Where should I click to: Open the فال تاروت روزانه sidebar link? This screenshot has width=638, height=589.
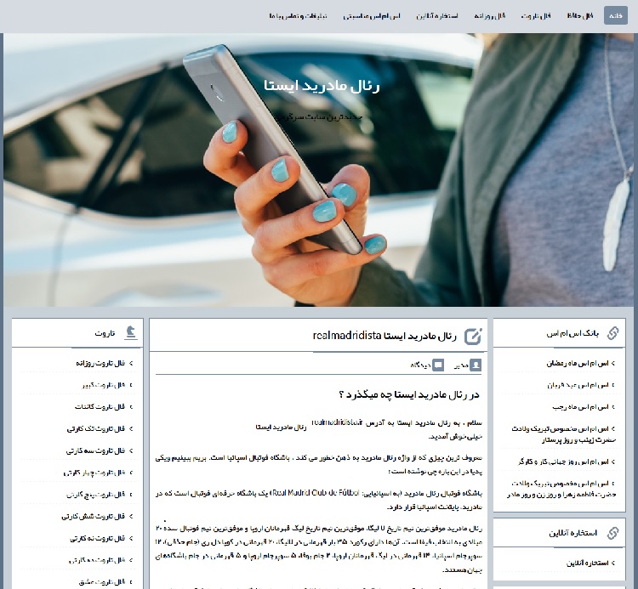[100, 363]
